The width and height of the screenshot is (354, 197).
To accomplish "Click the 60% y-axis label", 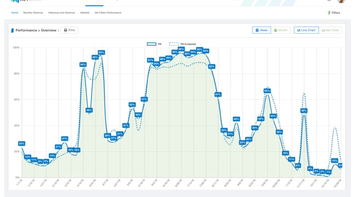I will point(17,100).
